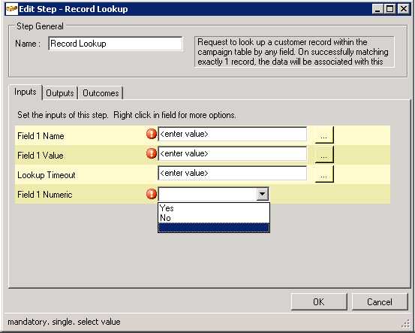415x333 pixels.
Task: Select Yes in the dropdown list
Action: [x=214, y=208]
